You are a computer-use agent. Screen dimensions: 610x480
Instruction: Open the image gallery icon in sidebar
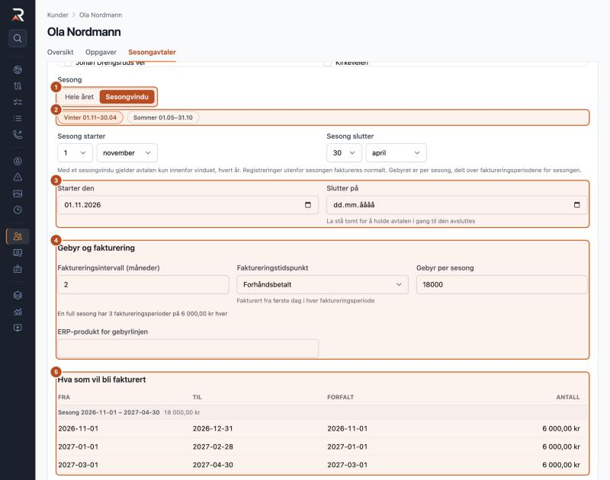[x=18, y=194]
